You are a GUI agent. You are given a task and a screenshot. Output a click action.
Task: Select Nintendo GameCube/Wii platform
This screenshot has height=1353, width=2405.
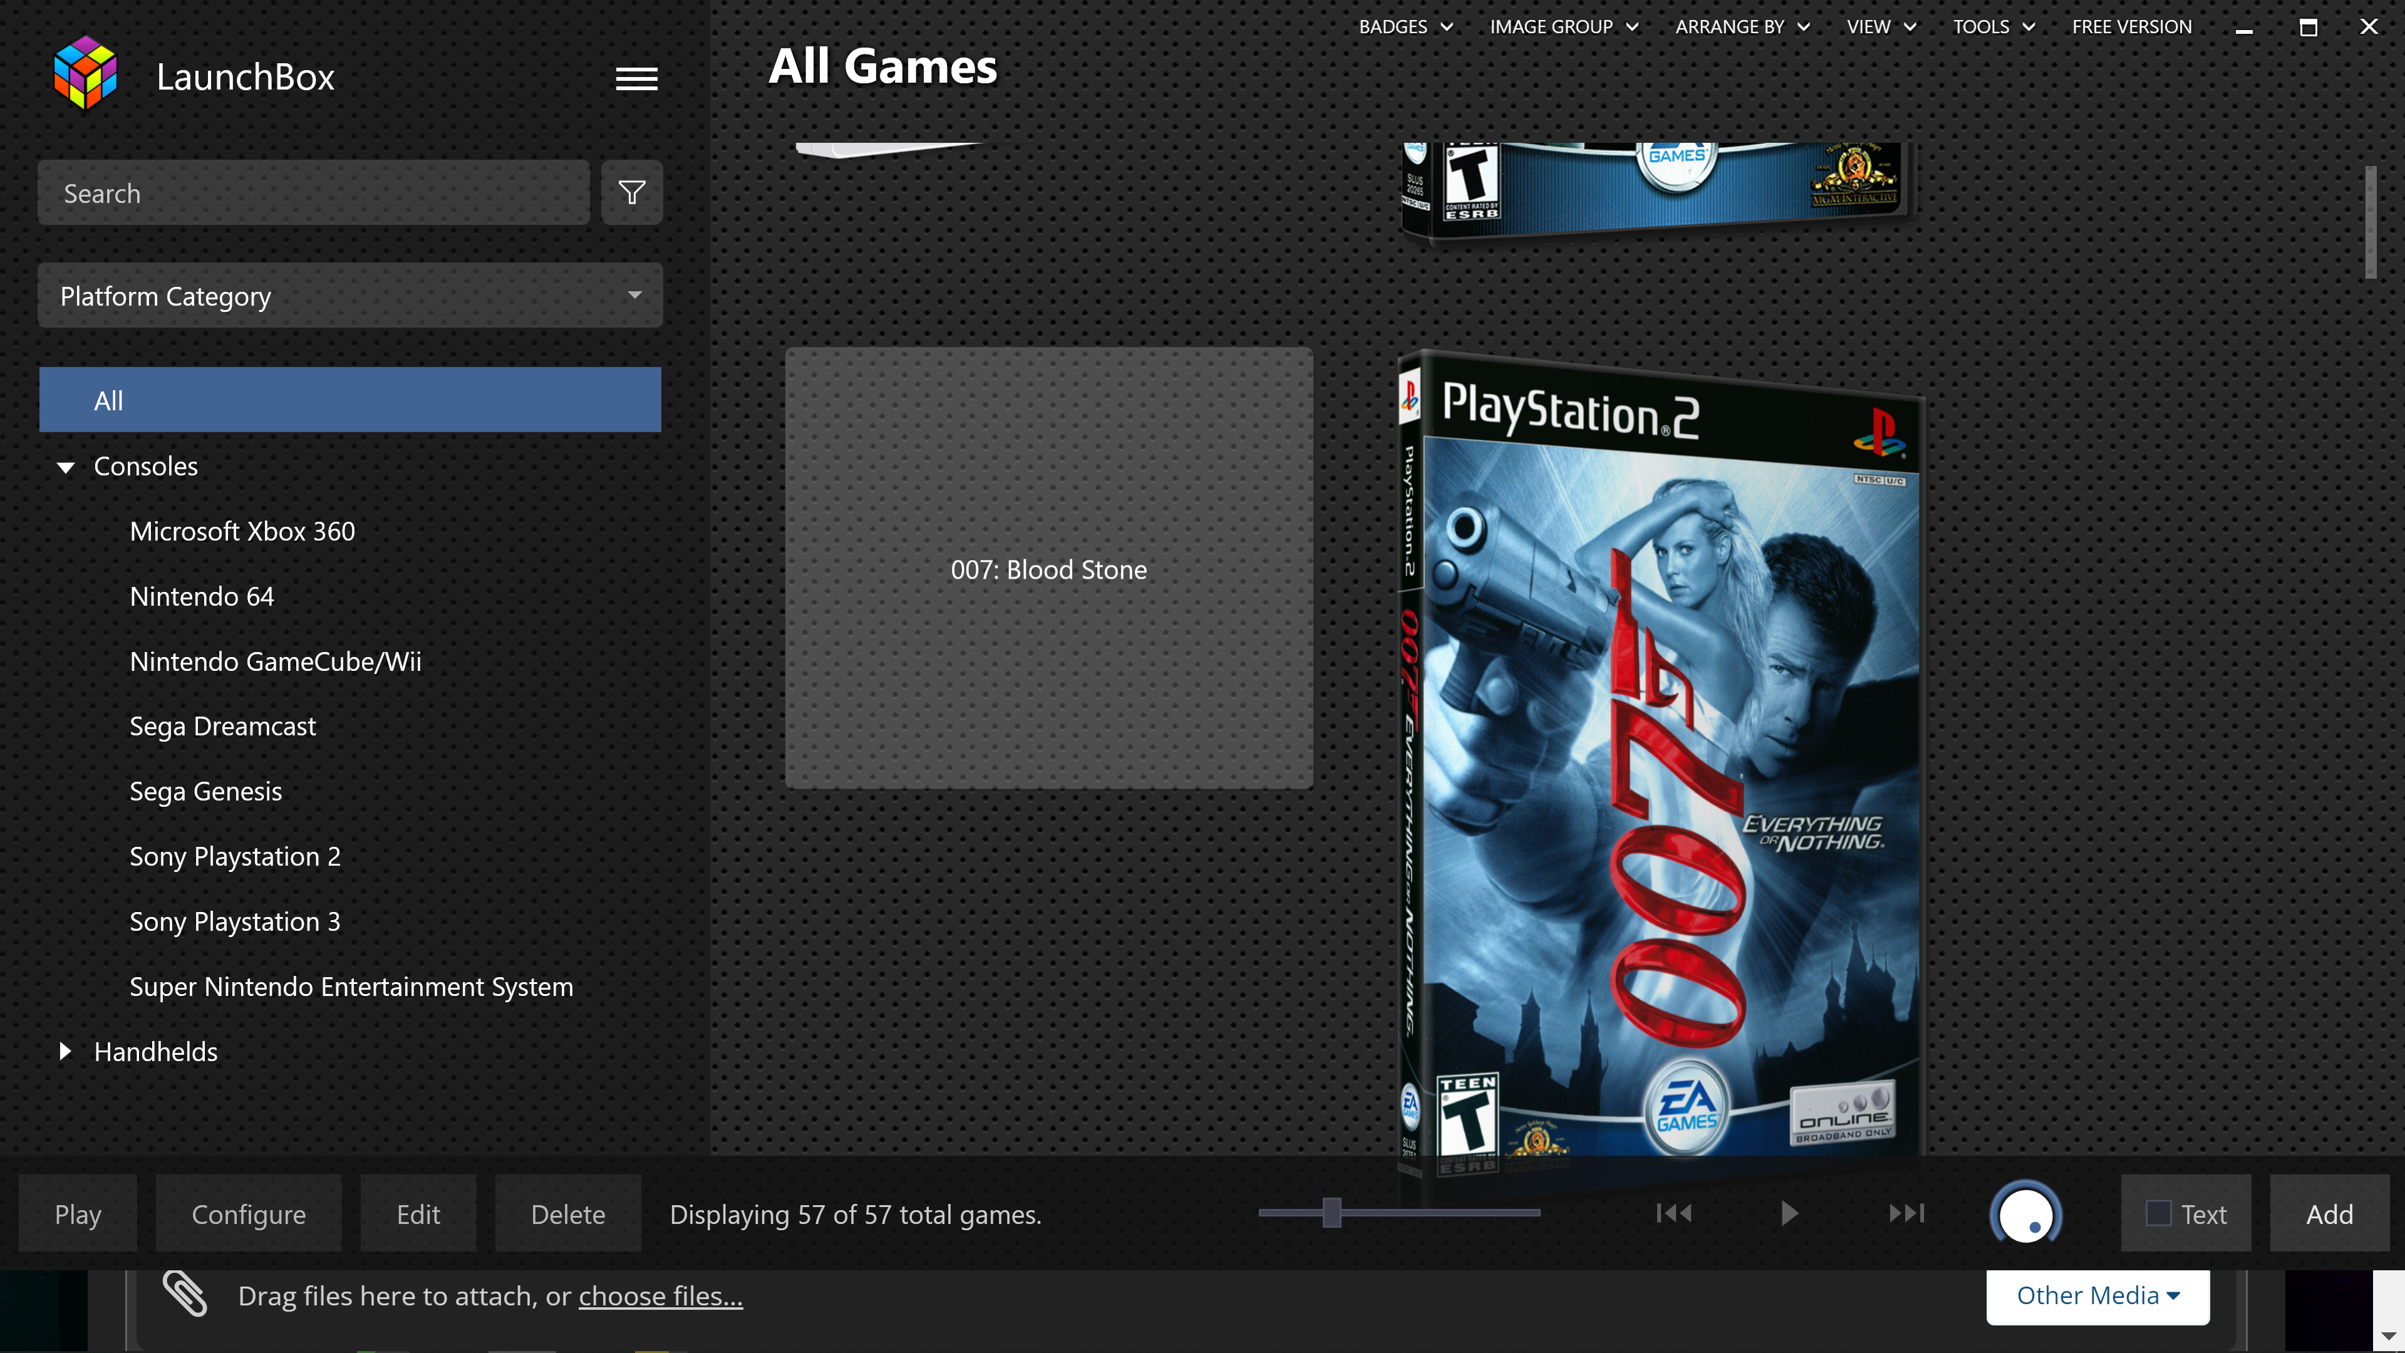[x=276, y=661]
